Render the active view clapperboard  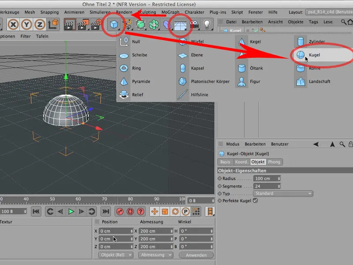(70, 24)
